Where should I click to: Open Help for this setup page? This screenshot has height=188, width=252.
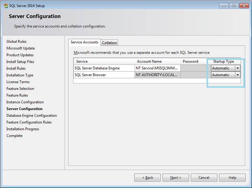coord(232,178)
